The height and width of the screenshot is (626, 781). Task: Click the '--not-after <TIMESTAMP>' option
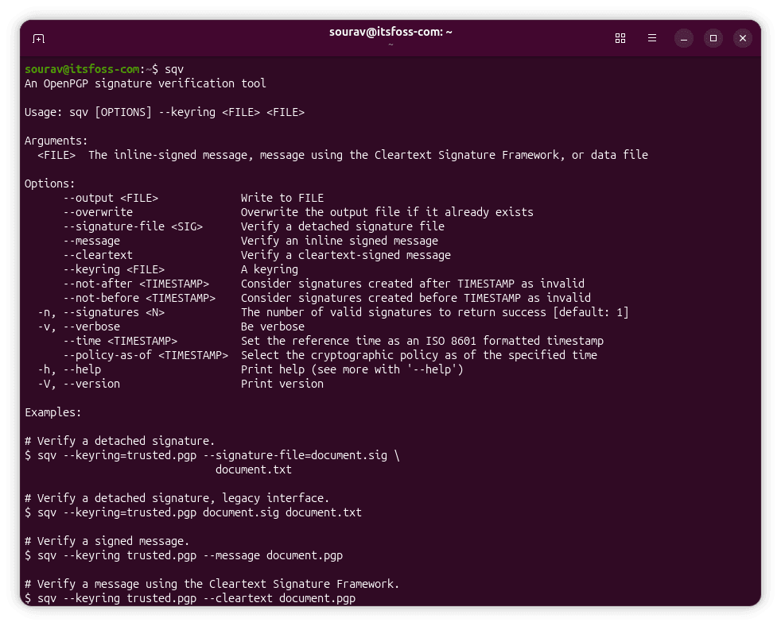coord(137,284)
